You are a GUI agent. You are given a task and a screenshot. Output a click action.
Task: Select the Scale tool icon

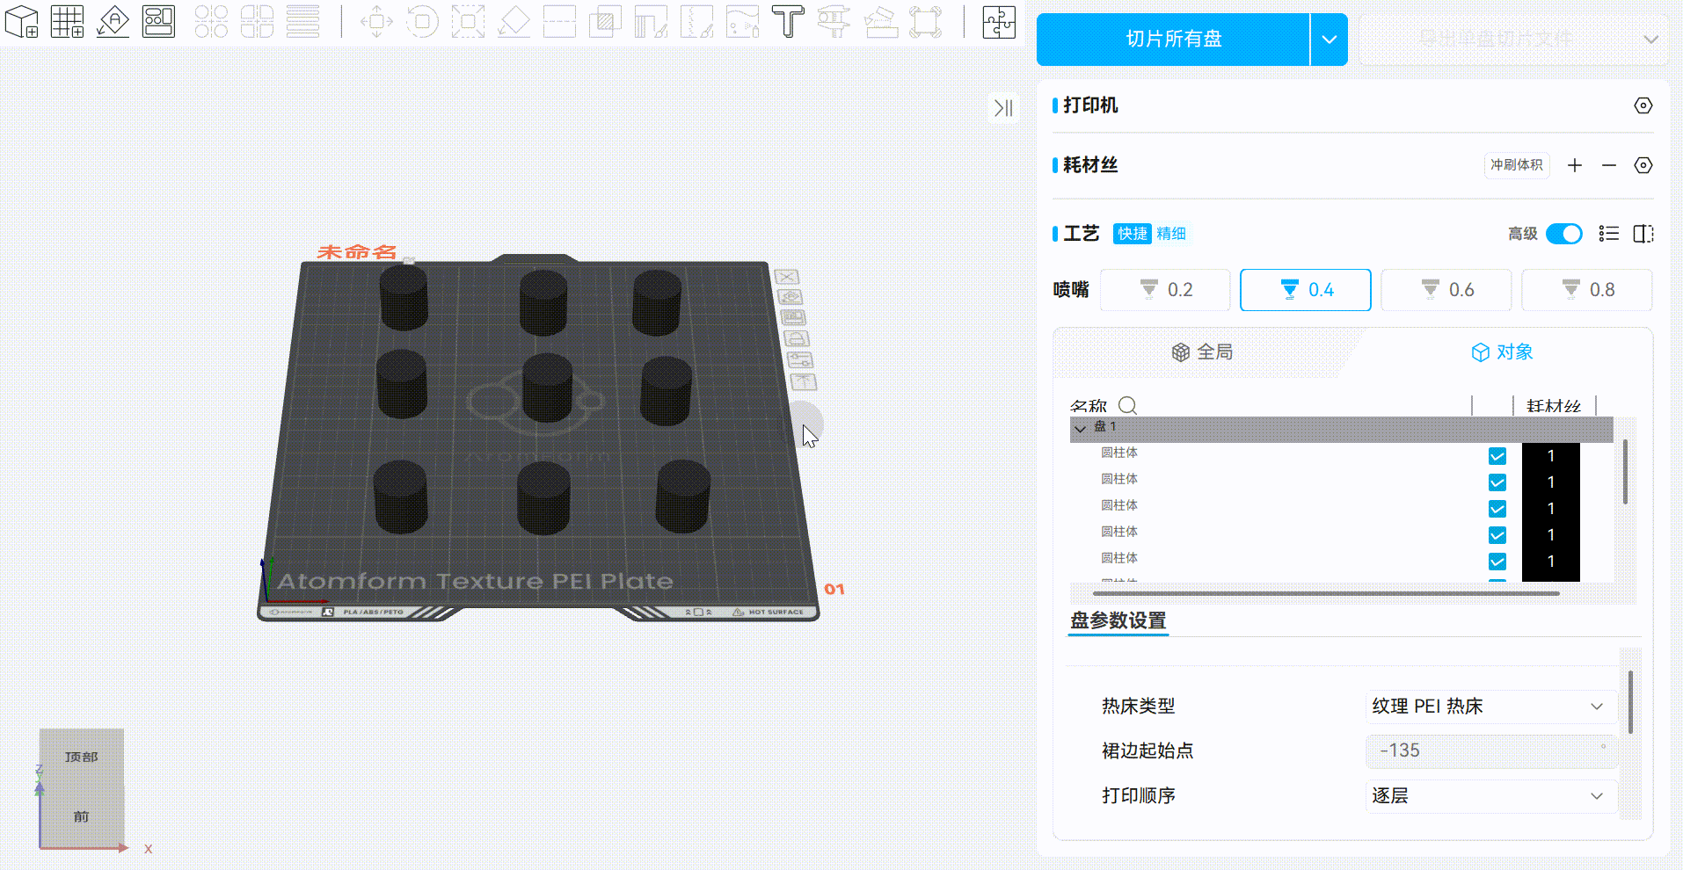(468, 21)
